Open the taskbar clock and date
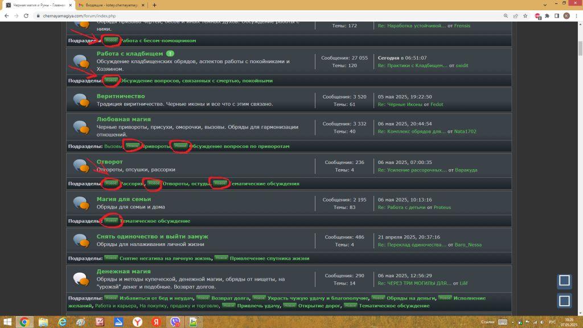The image size is (583, 328). pyautogui.click(x=569, y=322)
